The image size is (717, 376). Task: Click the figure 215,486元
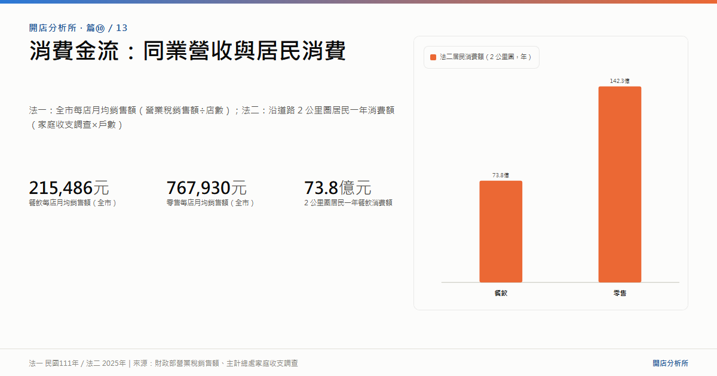click(69, 188)
